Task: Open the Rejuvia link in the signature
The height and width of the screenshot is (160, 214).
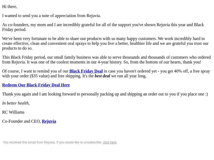Action: 49,121
